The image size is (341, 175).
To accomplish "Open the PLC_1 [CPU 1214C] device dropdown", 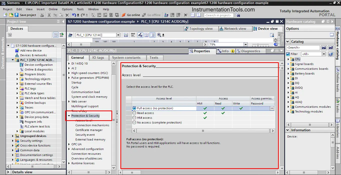I will (x=118, y=35).
